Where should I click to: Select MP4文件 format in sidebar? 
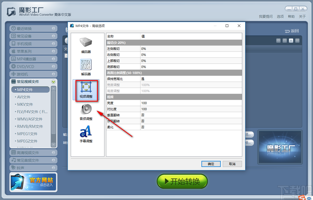31,90
